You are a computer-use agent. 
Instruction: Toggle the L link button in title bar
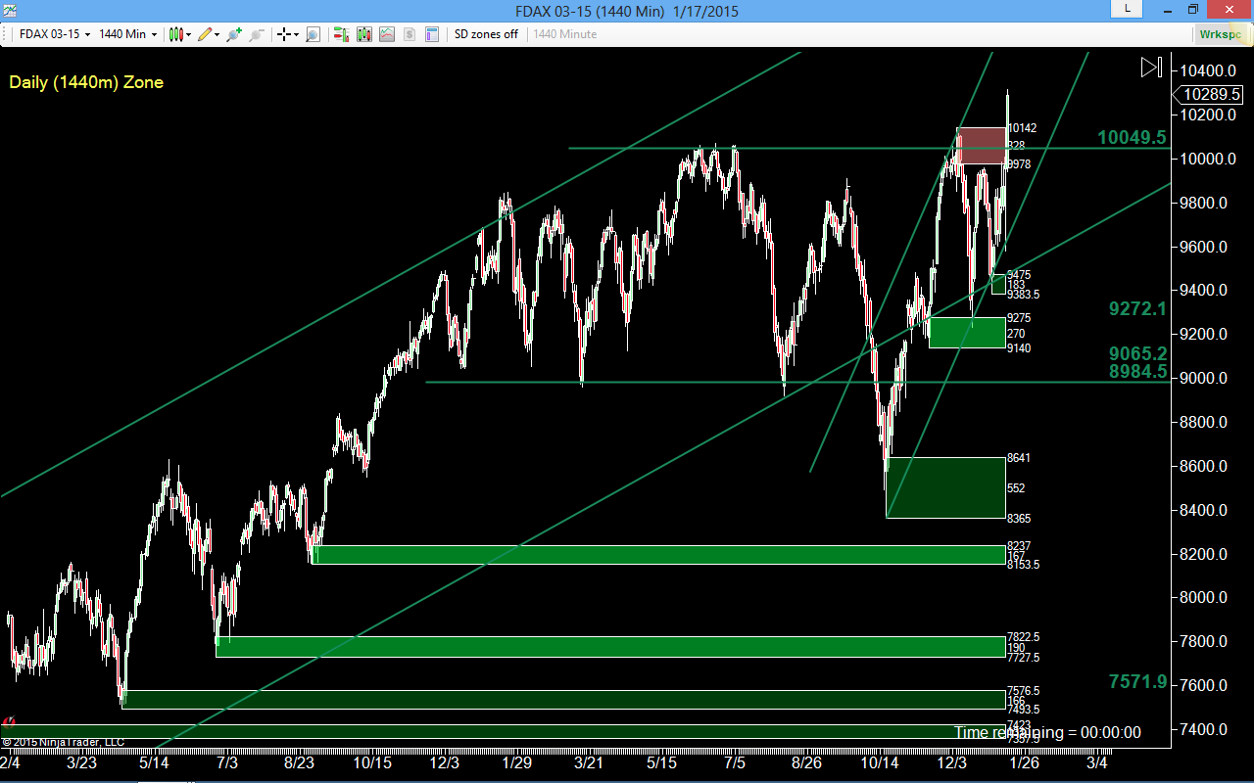(x=1127, y=9)
